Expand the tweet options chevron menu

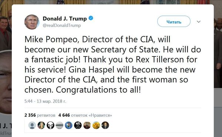(x=199, y=22)
